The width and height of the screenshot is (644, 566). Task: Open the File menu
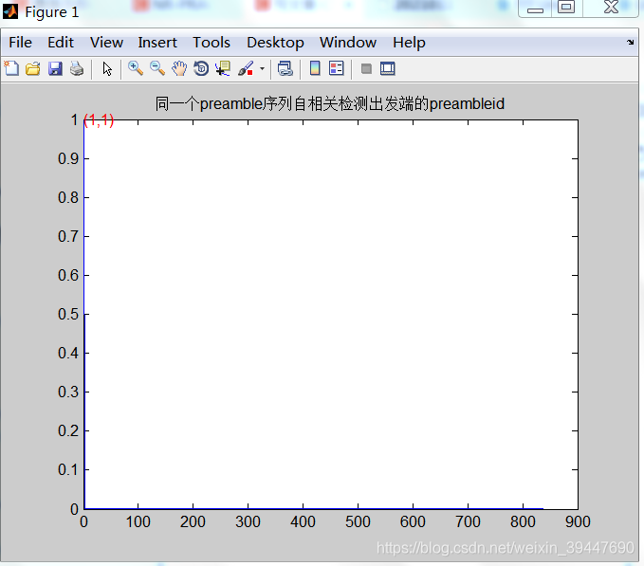coord(21,43)
